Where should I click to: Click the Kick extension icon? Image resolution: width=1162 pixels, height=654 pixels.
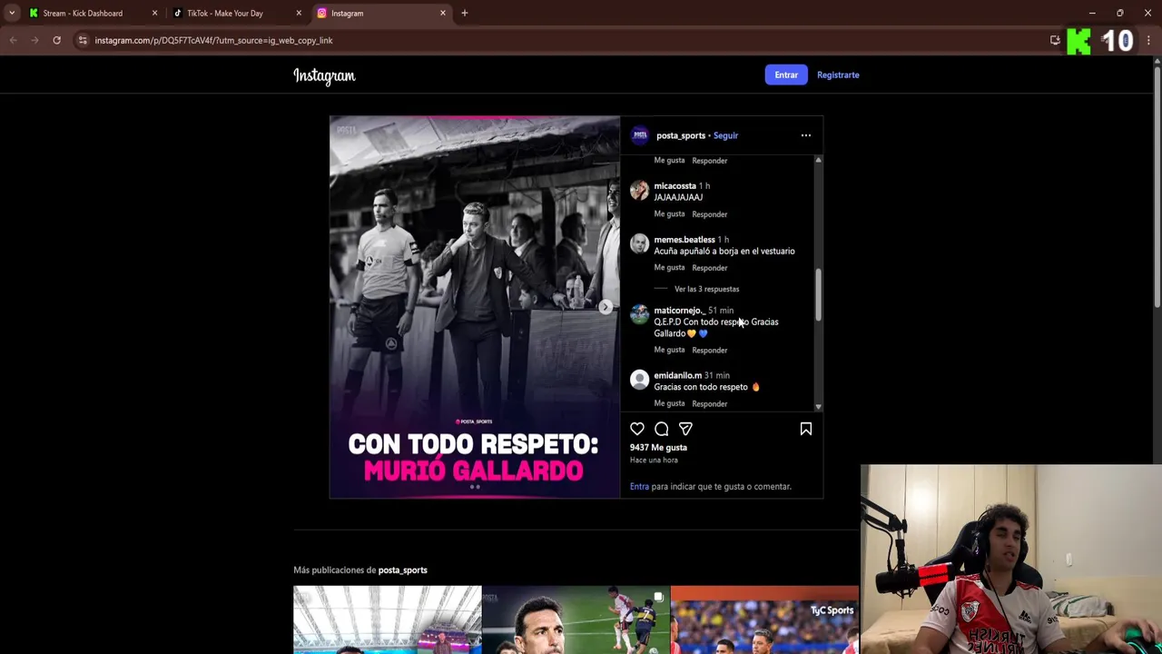point(1078,41)
